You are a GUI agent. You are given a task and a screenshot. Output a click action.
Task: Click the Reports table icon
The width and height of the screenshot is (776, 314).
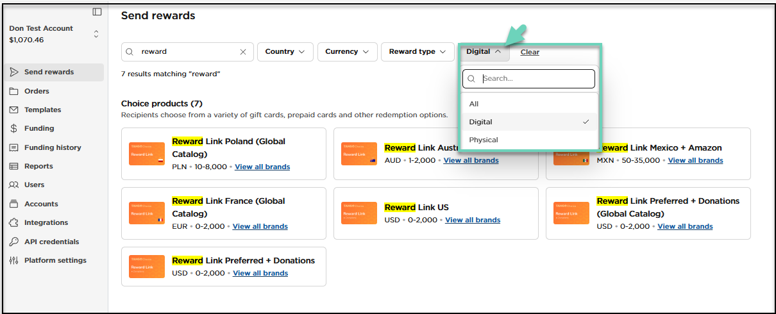pos(13,166)
